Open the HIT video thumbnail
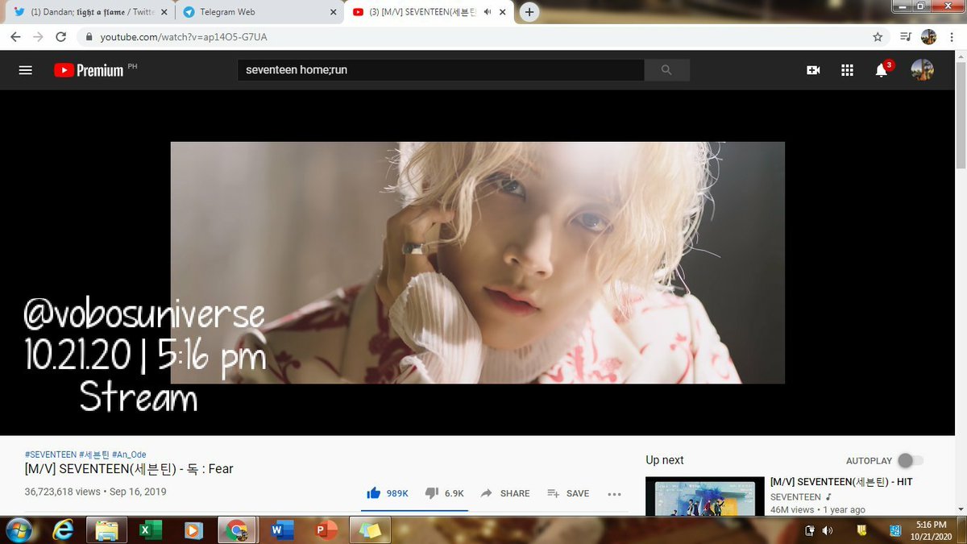967x544 pixels. (705, 496)
